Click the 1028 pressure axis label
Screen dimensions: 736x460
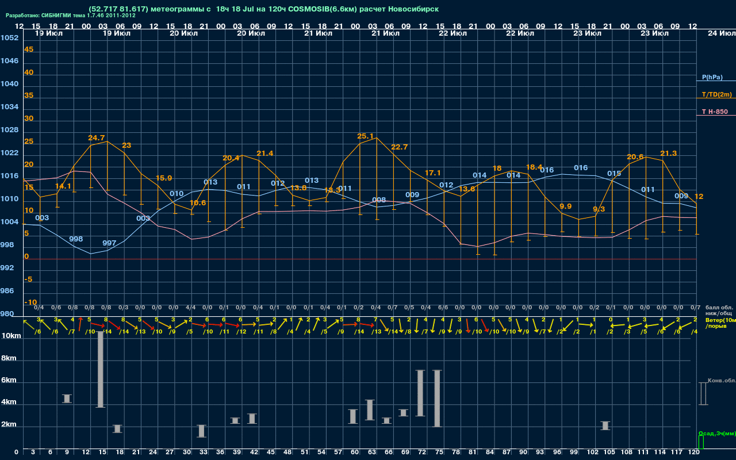tap(9, 130)
